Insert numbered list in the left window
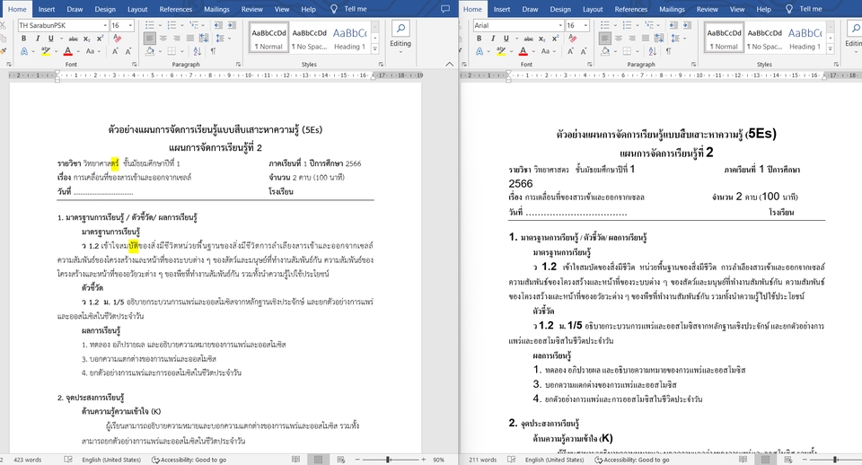 coord(172,25)
